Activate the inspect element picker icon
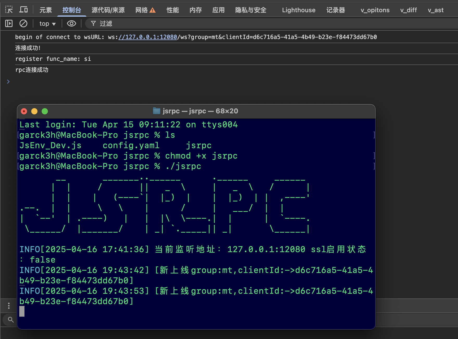The image size is (458, 339). point(9,10)
